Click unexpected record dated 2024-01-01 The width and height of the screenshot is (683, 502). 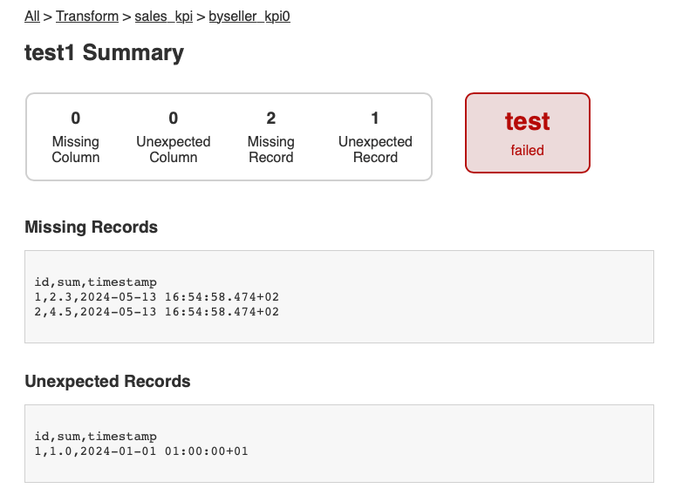pos(140,451)
